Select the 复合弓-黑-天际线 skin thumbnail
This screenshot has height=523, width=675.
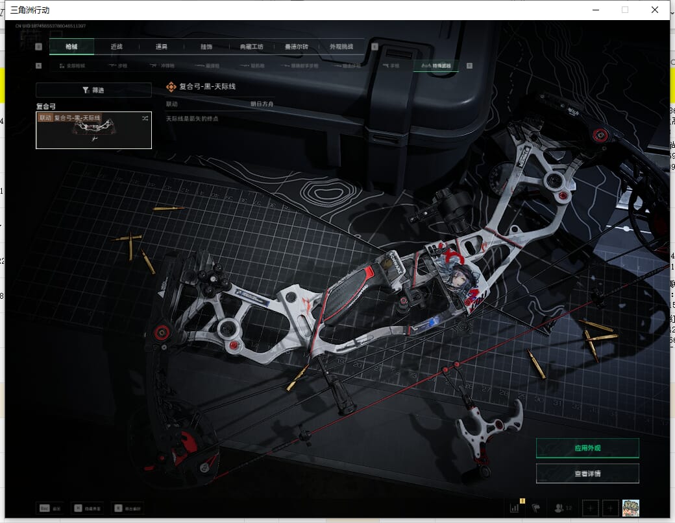[93, 130]
